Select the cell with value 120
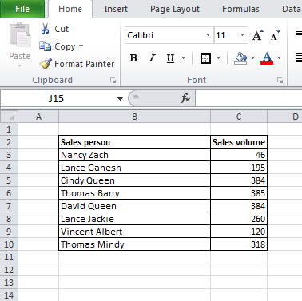Image resolution: width=302 pixels, height=301 pixels. [x=239, y=232]
